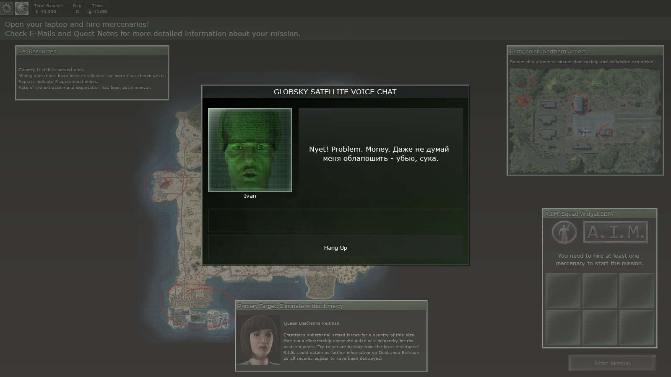Screen dimensions: 671x377
Task: Open the settings gear menu
Action: pos(7,8)
